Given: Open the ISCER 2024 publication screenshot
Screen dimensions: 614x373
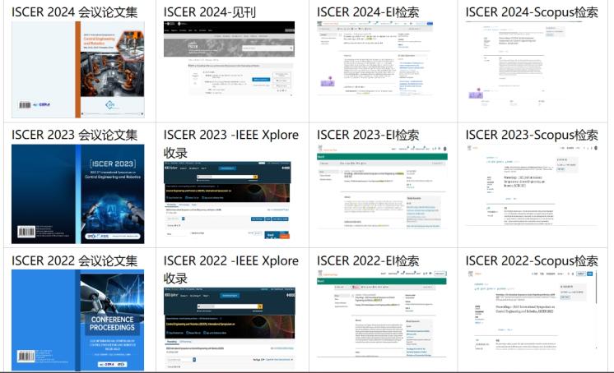Looking at the screenshot, I should tap(229, 58).
